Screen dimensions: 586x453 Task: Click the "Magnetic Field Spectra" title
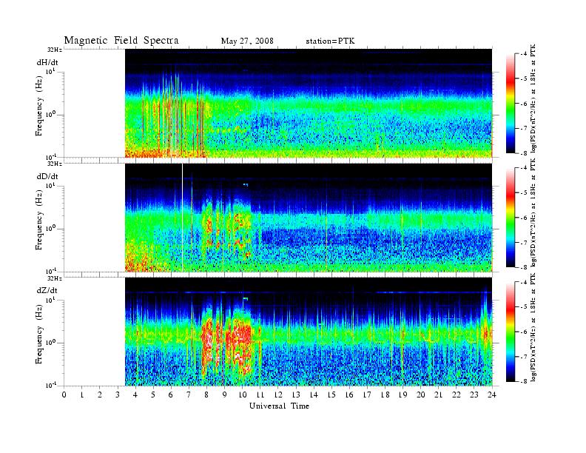point(121,41)
